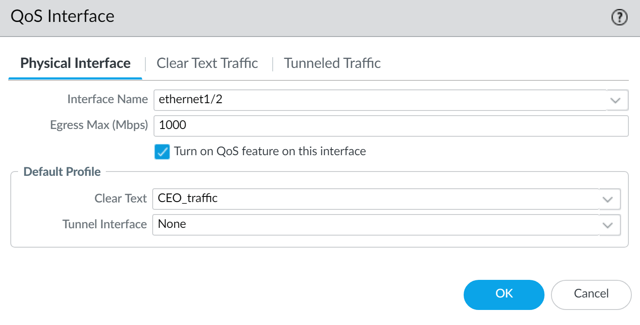Image resolution: width=640 pixels, height=325 pixels.
Task: Enable Turn on QoS feature on this interface
Action: tap(162, 152)
